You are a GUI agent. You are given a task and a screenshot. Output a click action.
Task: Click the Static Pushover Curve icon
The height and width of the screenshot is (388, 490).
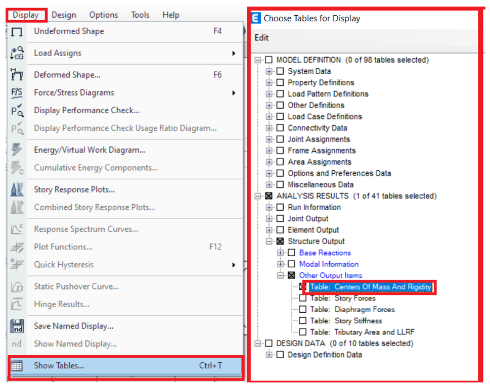pyautogui.click(x=17, y=286)
